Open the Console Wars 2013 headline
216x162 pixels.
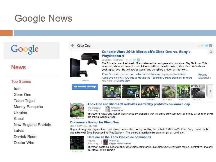click(x=146, y=54)
